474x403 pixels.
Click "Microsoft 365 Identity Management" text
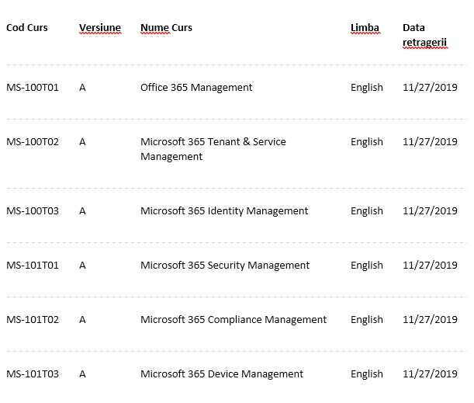(224, 211)
